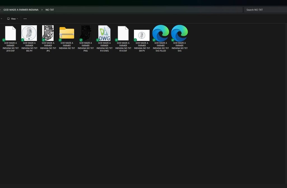Screen dimensions: 287x188
Task: Click the See more three-dots button
Action: pos(25,19)
